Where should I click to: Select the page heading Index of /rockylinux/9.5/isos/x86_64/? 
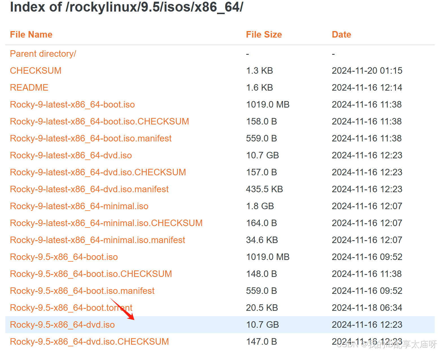[127, 7]
